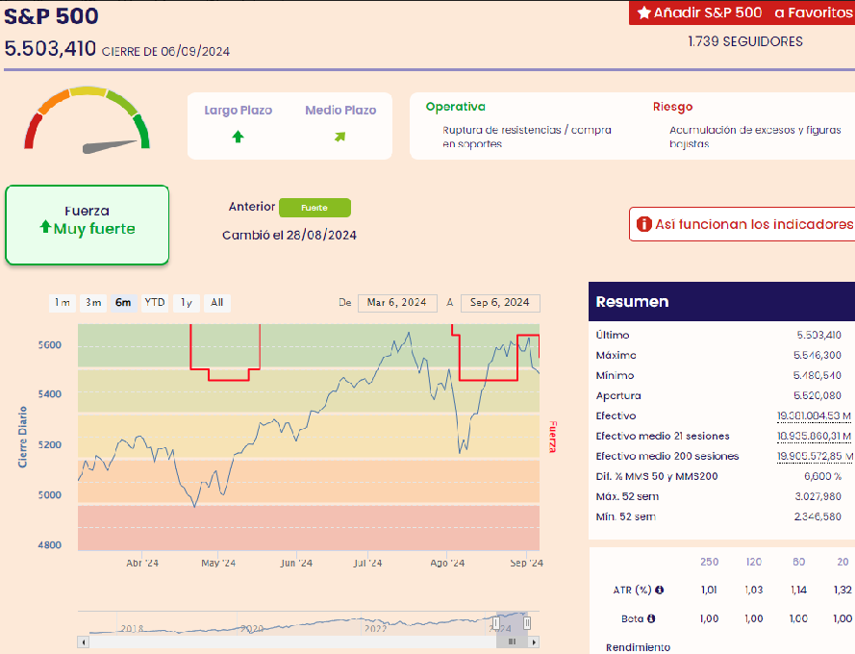Click the Medio Plazo diagonal arrow

[339, 137]
